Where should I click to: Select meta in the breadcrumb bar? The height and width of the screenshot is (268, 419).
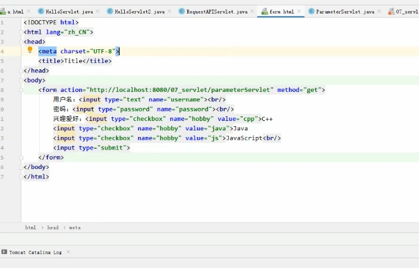(x=75, y=228)
